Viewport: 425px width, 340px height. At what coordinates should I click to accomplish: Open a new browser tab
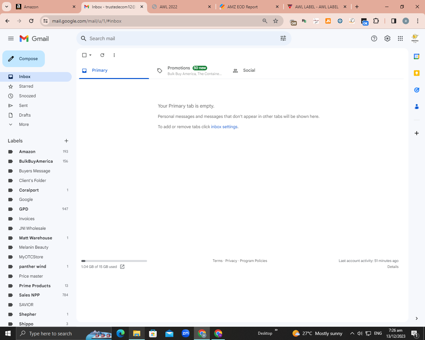357,7
